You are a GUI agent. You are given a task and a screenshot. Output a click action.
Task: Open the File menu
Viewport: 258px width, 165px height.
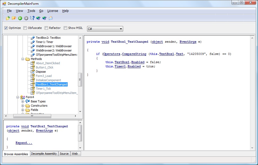coord(9,11)
